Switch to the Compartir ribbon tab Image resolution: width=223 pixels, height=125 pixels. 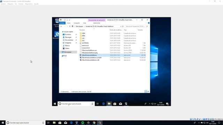[77, 23]
